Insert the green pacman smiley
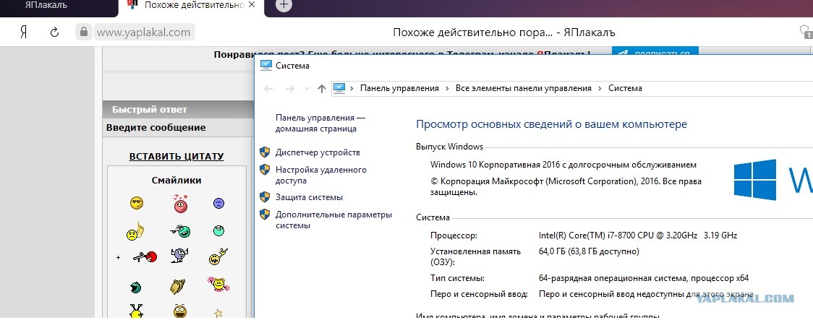Image resolution: width=813 pixels, height=320 pixels. point(136,287)
